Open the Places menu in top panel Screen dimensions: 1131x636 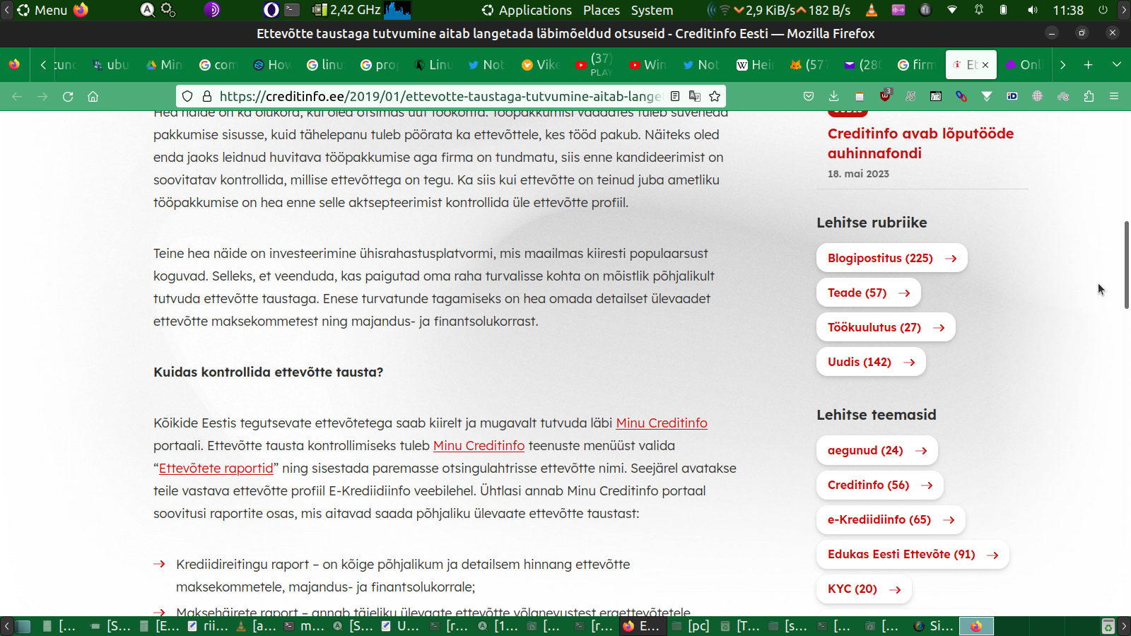pos(602,10)
